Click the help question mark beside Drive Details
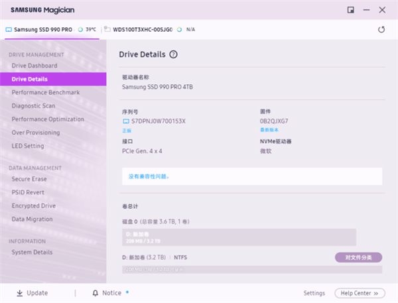 point(173,54)
